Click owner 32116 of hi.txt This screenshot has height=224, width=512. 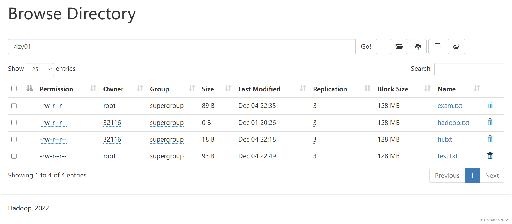(112, 140)
